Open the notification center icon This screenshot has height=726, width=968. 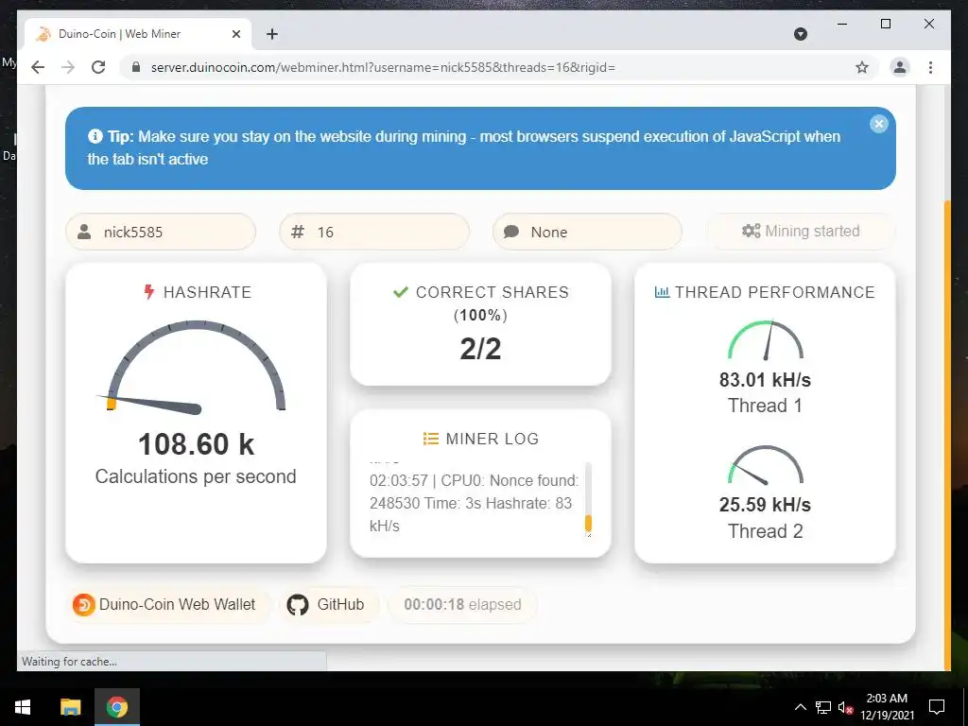pyautogui.click(x=937, y=707)
